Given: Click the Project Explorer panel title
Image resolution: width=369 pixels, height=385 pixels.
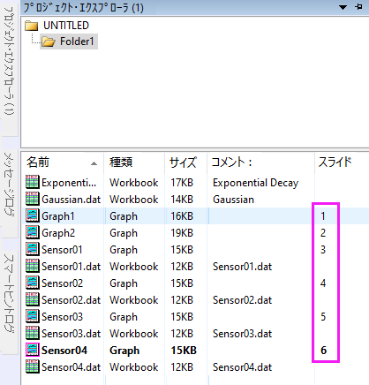Looking at the screenshot, I should [84, 7].
